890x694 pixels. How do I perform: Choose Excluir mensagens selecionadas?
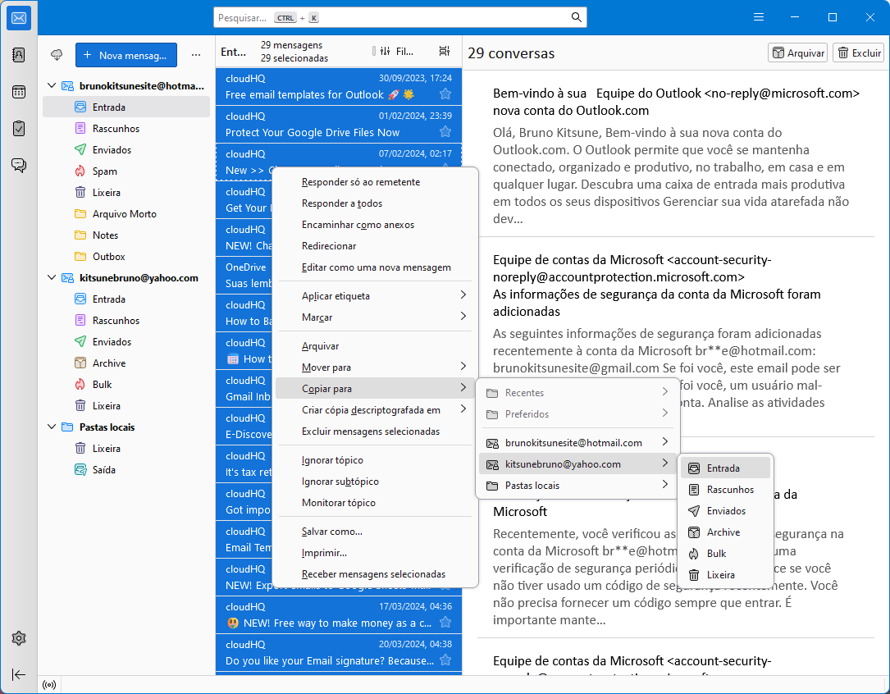pyautogui.click(x=375, y=431)
